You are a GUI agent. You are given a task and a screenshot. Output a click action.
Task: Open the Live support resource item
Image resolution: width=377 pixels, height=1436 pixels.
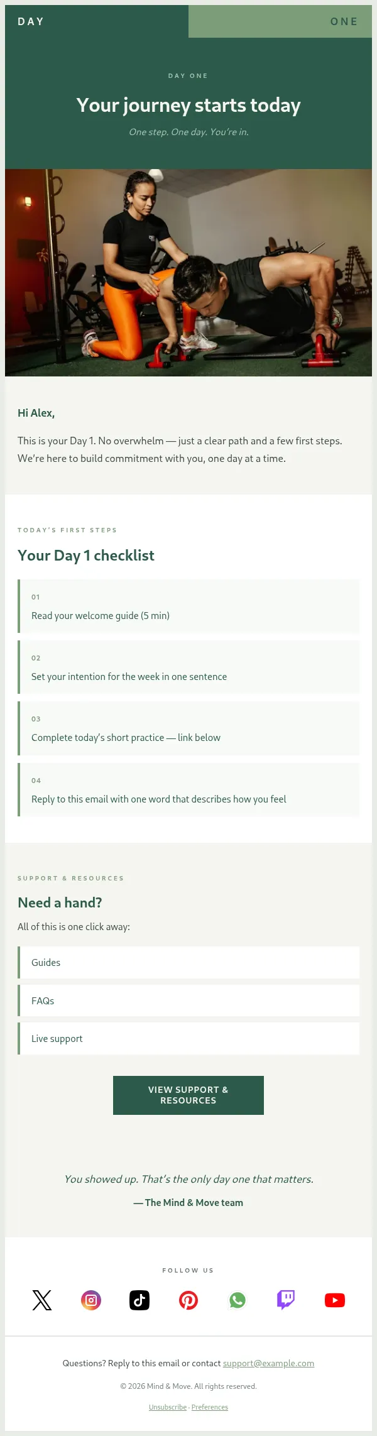pyautogui.click(x=188, y=1038)
